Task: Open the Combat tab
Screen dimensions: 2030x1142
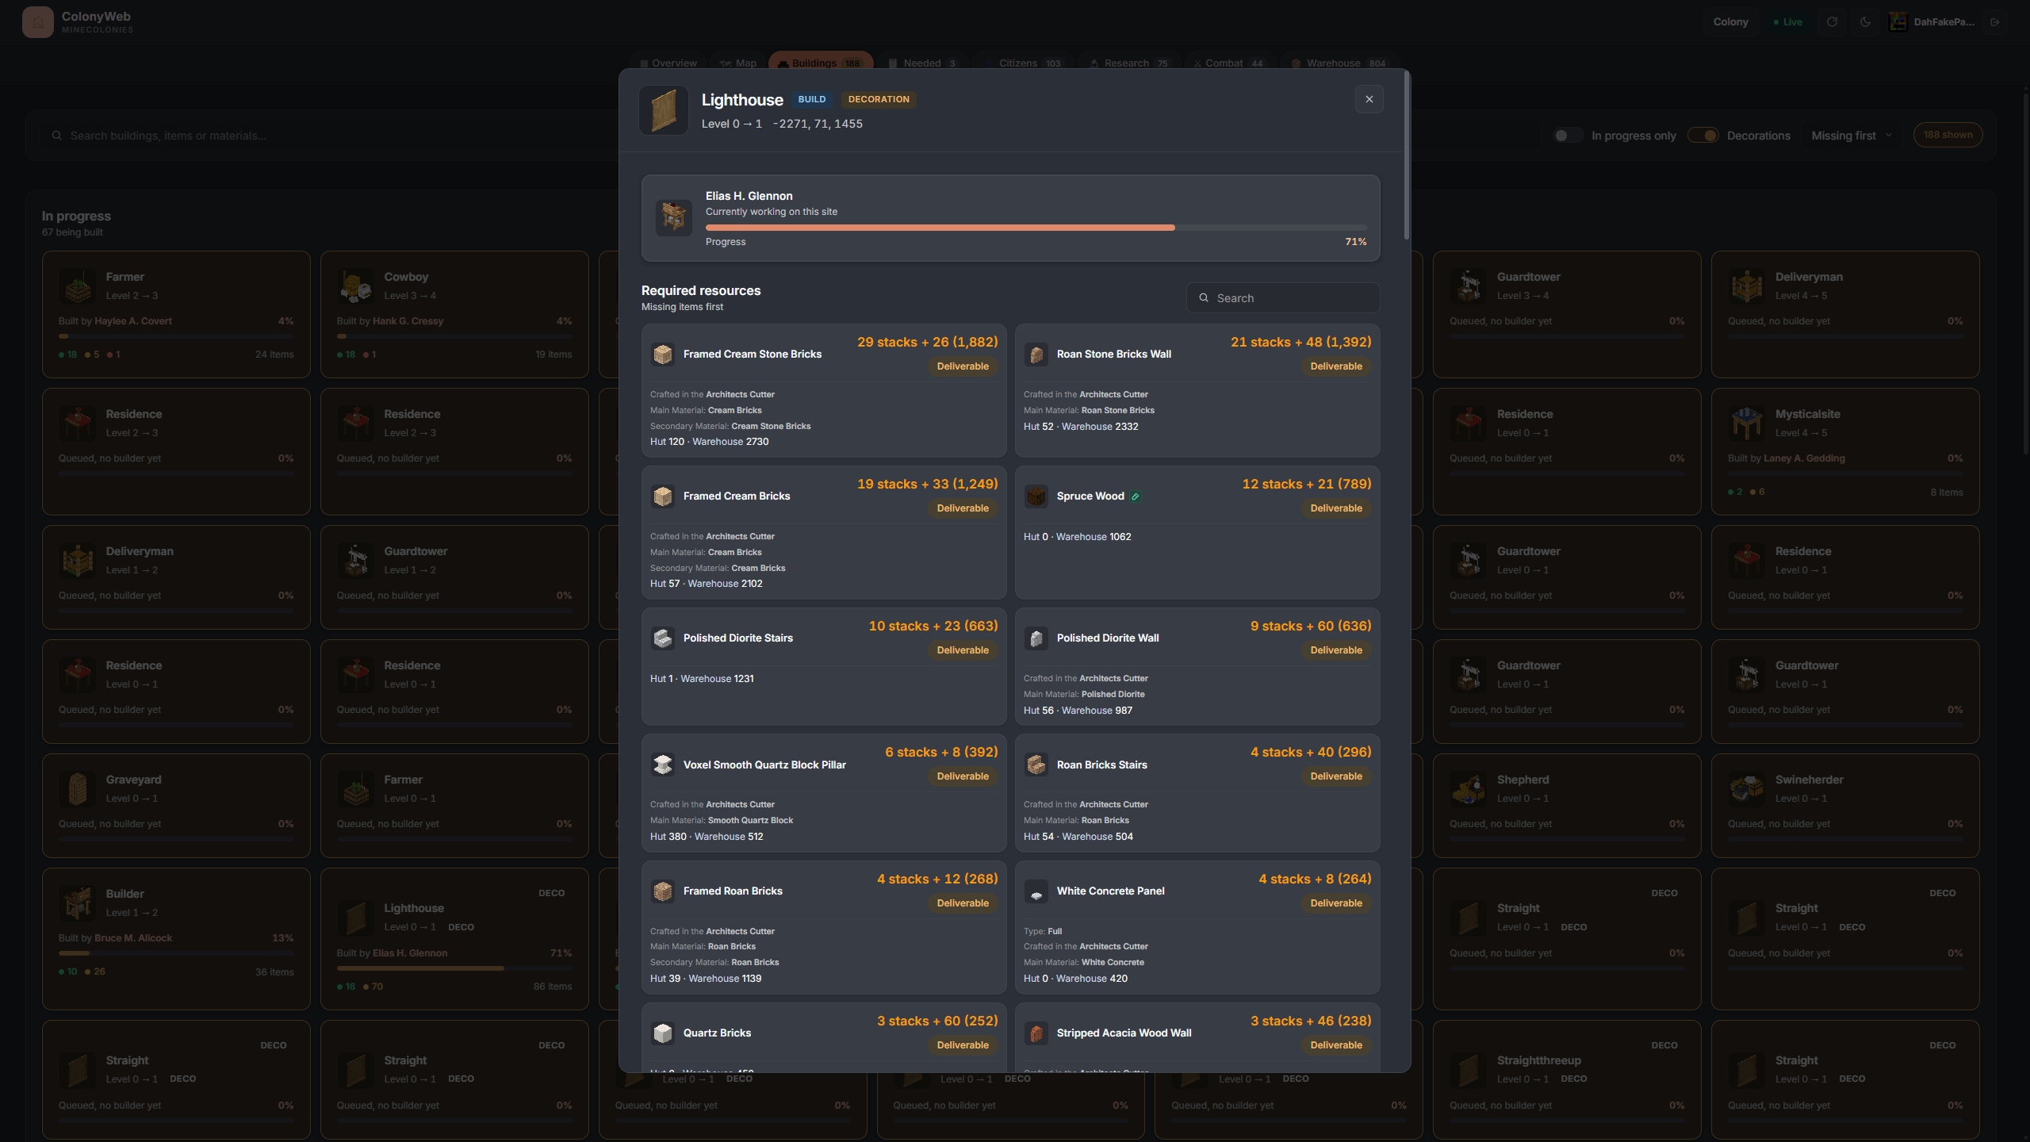Action: tap(1228, 63)
